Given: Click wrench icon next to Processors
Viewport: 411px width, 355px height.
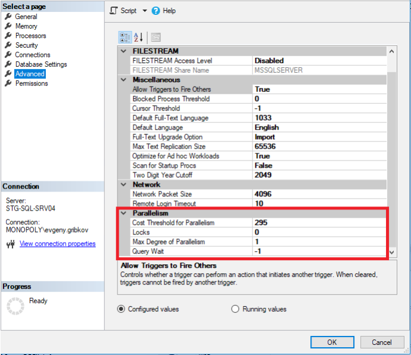Looking at the screenshot, I should coord(8,35).
